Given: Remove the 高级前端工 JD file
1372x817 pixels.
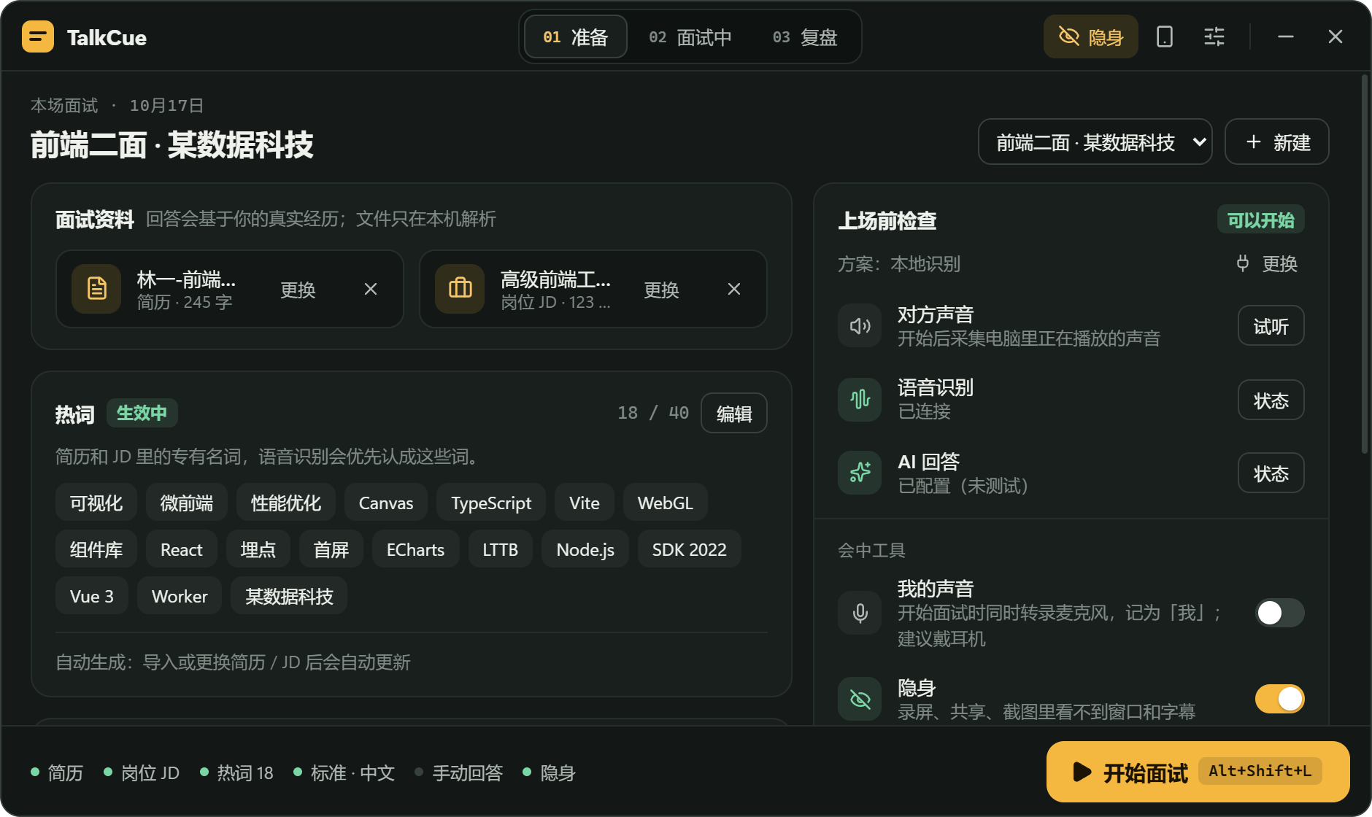Looking at the screenshot, I should click(x=734, y=290).
